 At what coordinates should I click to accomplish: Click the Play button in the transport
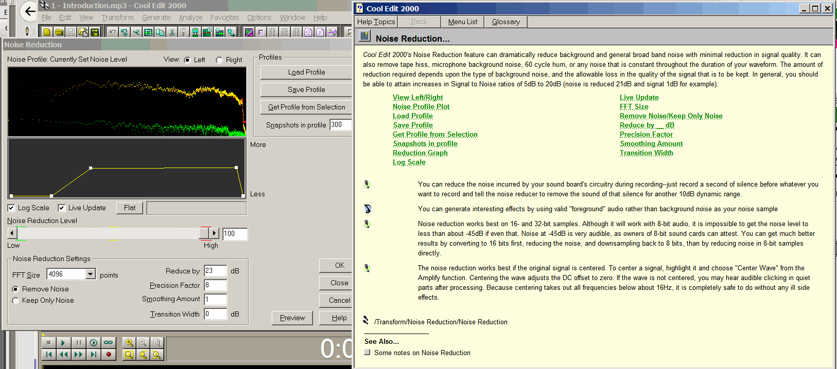tap(63, 342)
